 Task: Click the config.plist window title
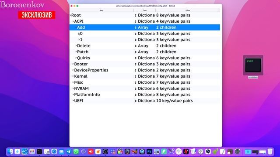pyautogui.click(x=146, y=6)
